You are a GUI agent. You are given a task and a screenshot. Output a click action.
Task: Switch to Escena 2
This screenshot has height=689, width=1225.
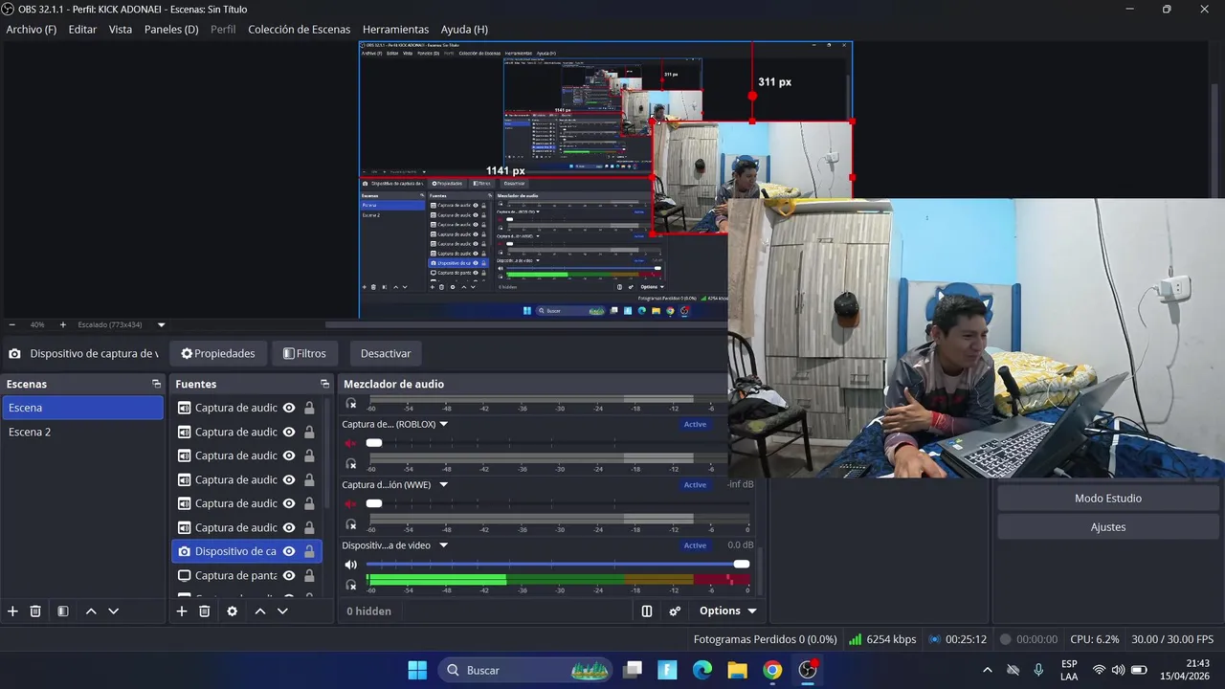point(83,432)
